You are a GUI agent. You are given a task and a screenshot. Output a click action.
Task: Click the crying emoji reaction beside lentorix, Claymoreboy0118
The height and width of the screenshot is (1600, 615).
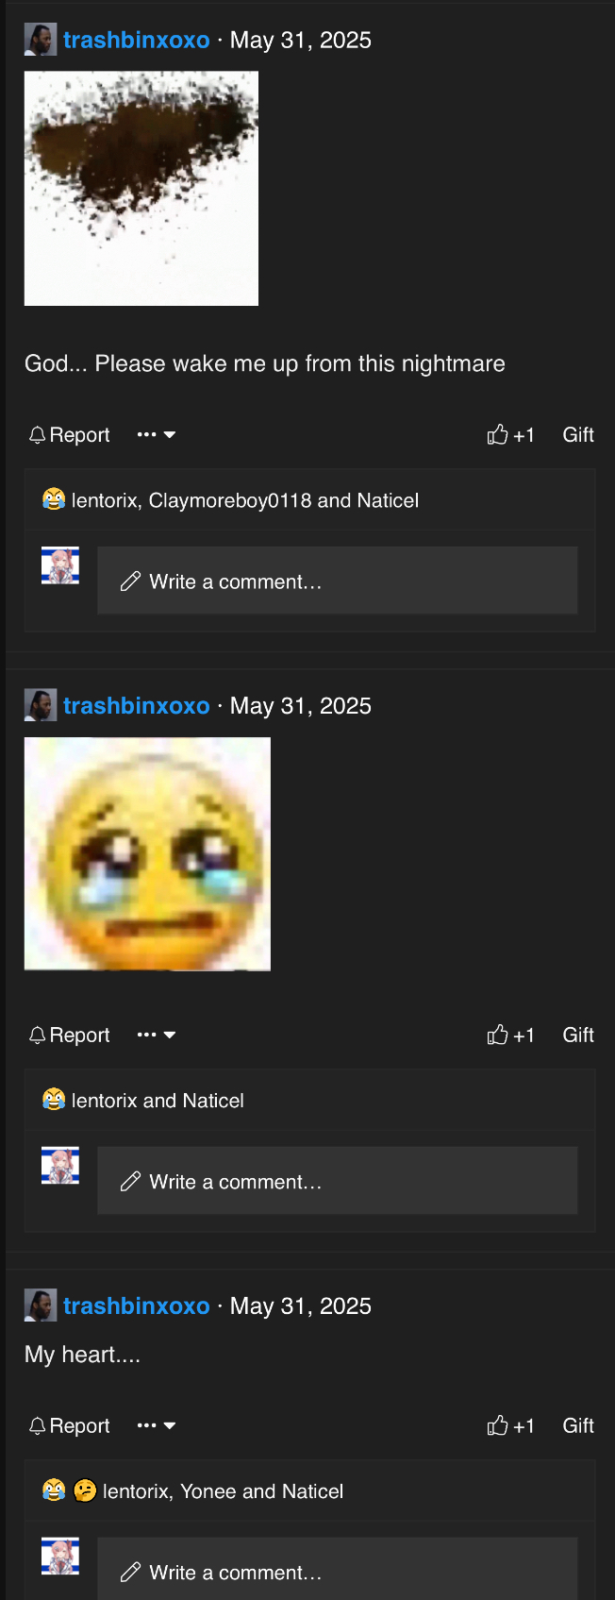54,499
